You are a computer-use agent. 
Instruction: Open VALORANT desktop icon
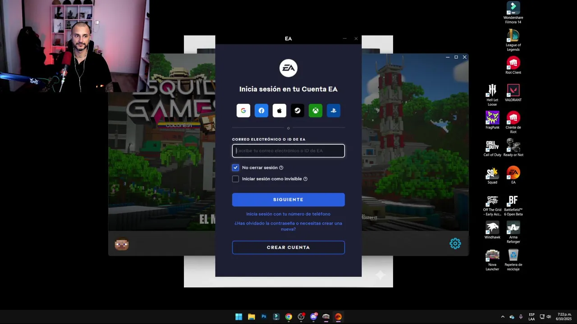click(513, 93)
